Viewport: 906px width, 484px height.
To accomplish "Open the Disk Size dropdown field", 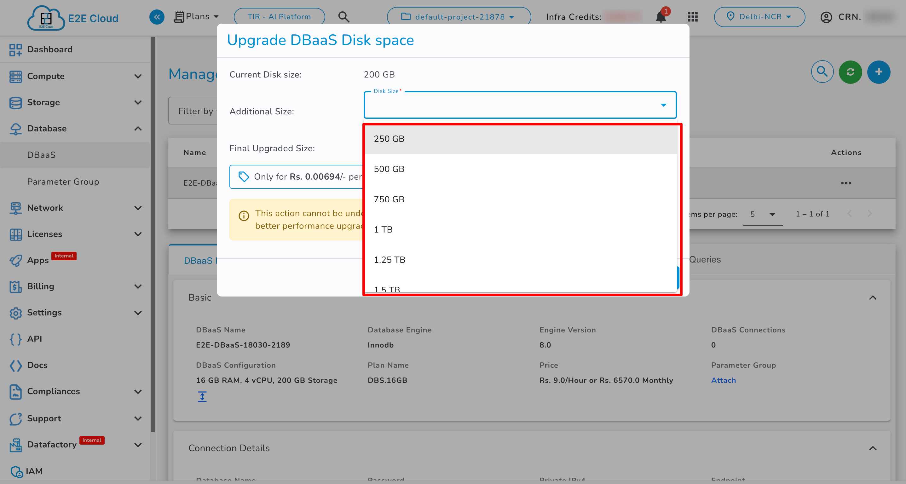I will pos(520,105).
